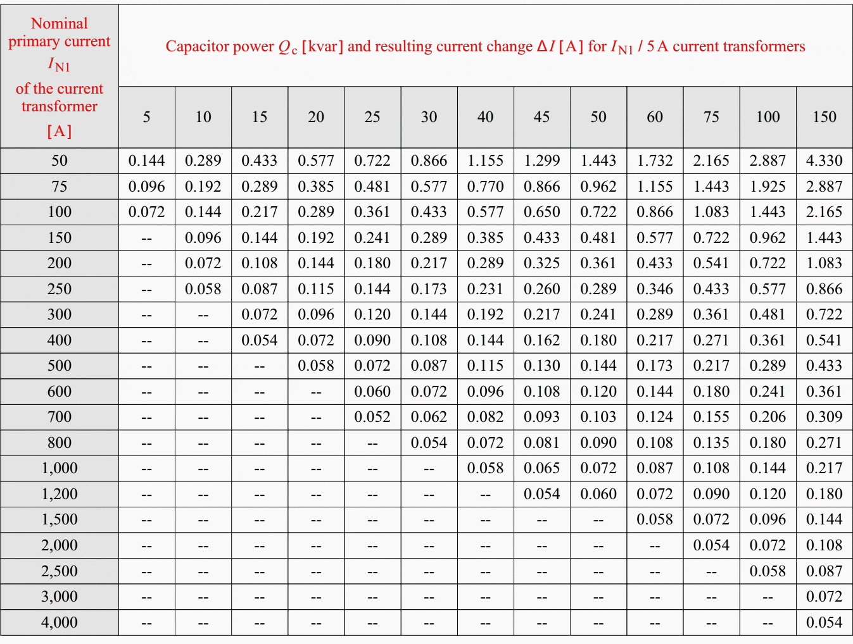Click 0.271 in the 800 A row
Viewport: 853px width, 644px height.
tap(825, 443)
